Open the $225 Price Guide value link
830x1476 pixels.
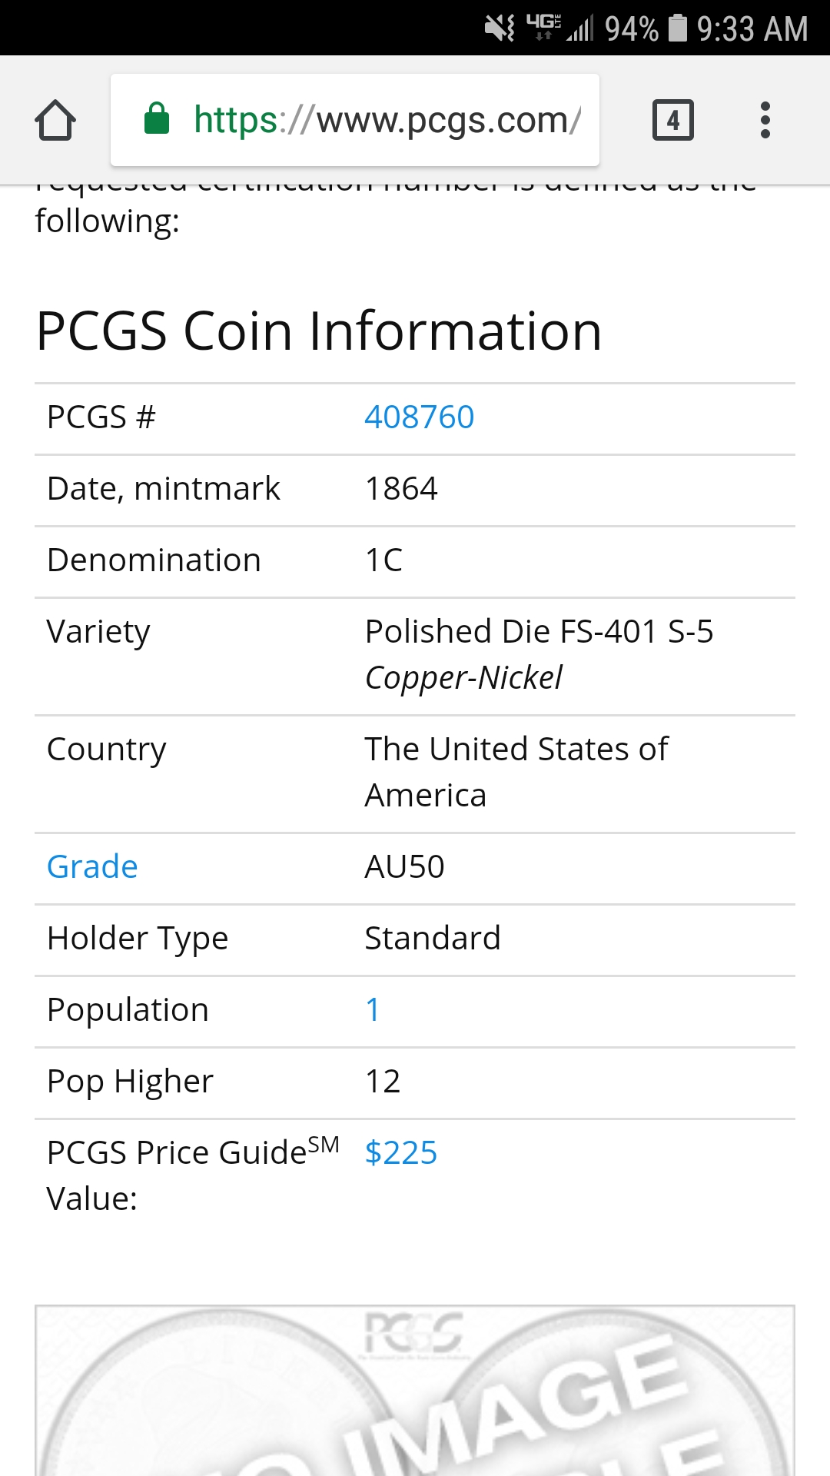tap(400, 1153)
